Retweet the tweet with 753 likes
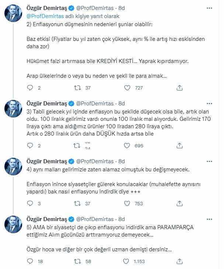Viewport: 224px width, 269px height. point(78,203)
